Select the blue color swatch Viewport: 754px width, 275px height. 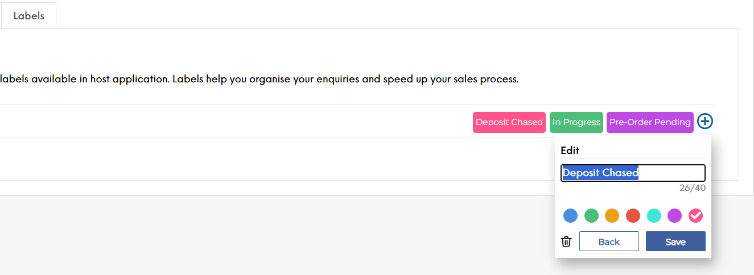[x=570, y=216]
